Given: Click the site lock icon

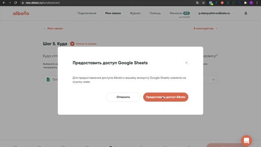Looking at the screenshot, I should tap(23, 3).
